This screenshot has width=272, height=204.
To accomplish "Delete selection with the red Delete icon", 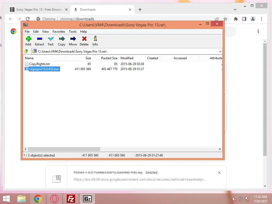I will tap(84, 41).
